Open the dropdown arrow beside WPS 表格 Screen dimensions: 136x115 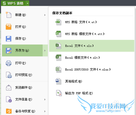(x=27, y=3)
